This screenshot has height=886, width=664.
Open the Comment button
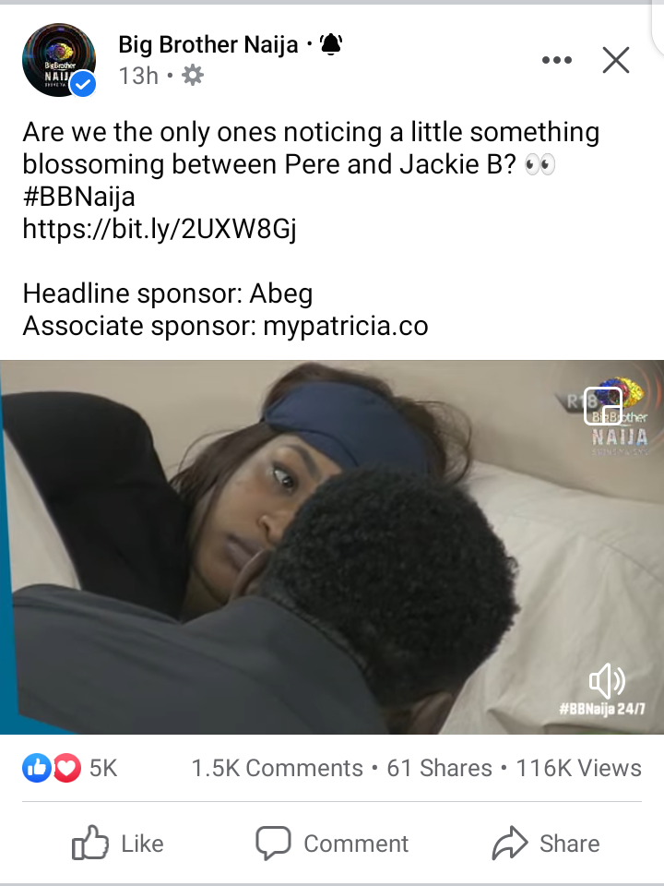(332, 843)
